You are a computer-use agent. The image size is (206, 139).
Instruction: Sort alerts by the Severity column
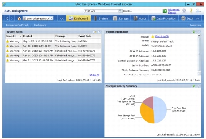click(14, 36)
